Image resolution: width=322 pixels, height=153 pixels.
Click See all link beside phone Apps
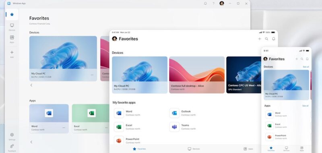[x=305, y=106]
